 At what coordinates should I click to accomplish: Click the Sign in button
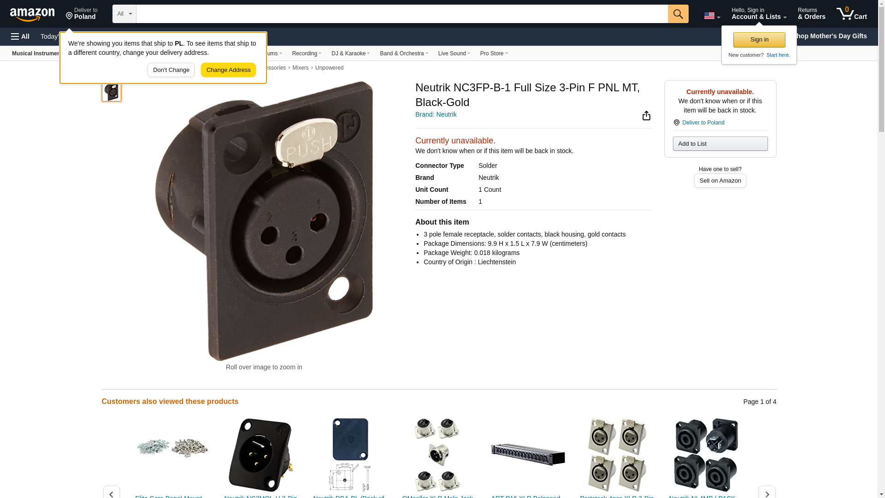[x=759, y=40]
